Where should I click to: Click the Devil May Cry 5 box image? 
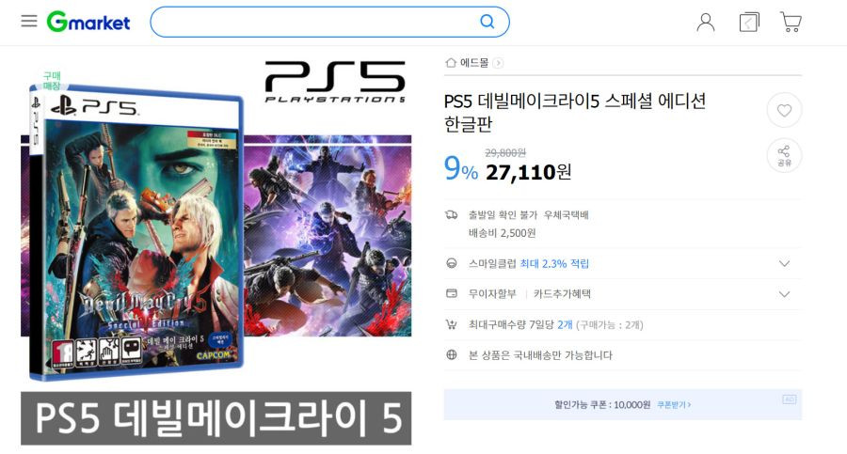click(x=136, y=232)
